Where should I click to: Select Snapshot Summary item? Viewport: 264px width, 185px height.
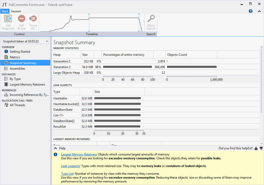(x=25, y=63)
